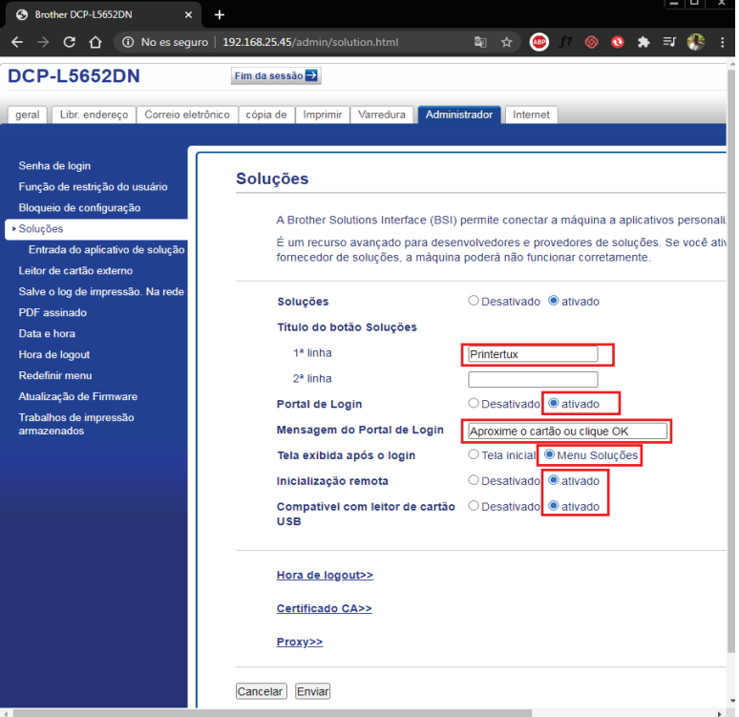Reload the page with the browser refresh icon
The height and width of the screenshot is (717, 739).
click(x=69, y=42)
